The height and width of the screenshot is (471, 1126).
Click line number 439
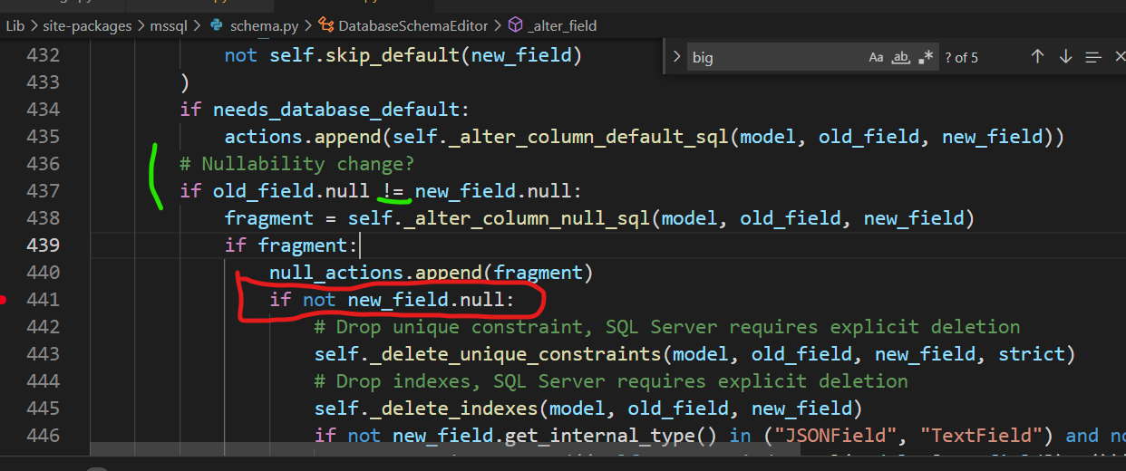(x=43, y=245)
